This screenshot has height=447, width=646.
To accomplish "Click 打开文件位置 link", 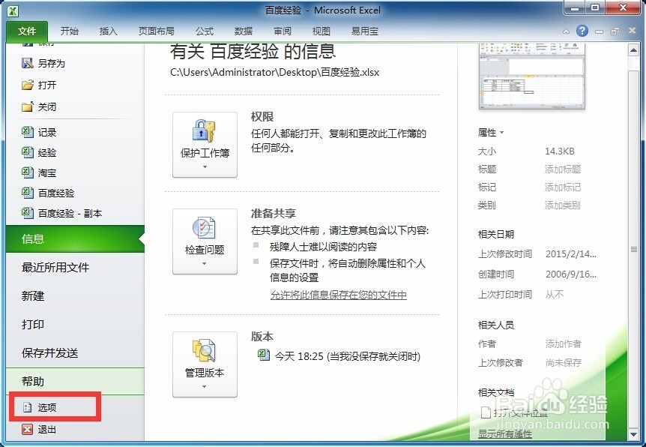I will 520,412.
